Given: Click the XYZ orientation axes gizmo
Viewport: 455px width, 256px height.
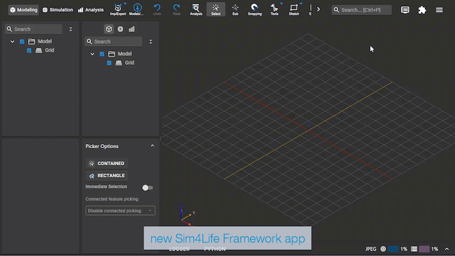Looking at the screenshot, I should 187,215.
